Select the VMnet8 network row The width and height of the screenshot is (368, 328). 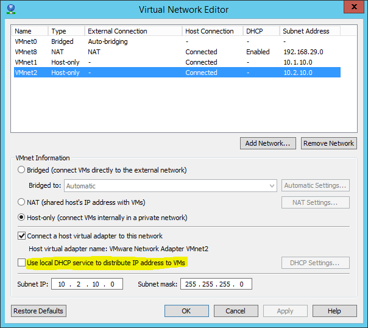(177, 52)
